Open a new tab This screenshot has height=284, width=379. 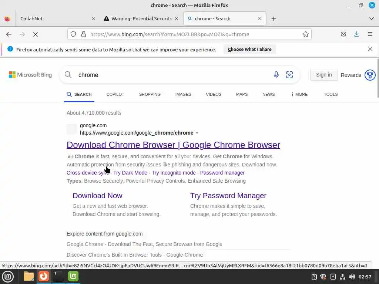[274, 18]
